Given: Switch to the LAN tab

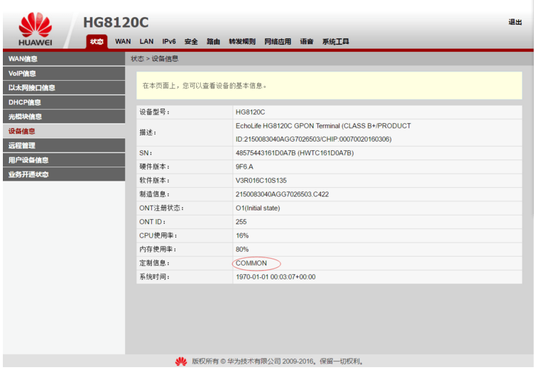Looking at the screenshot, I should 146,42.
